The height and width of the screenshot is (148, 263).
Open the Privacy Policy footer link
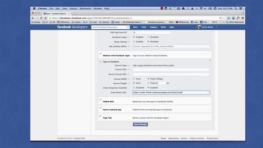(212, 139)
